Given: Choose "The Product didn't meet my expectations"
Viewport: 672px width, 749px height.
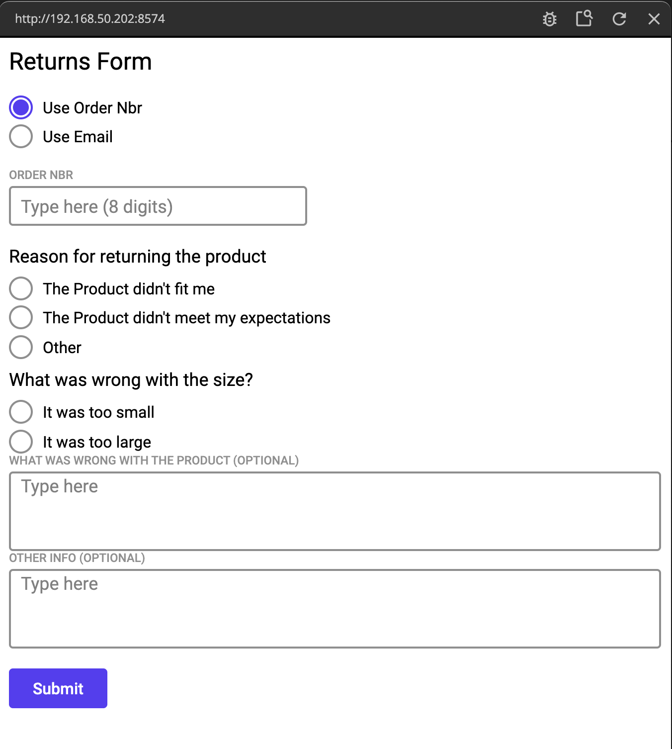Looking at the screenshot, I should (x=21, y=317).
